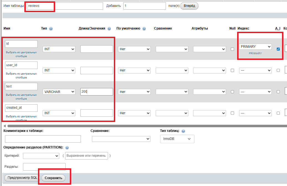Uncheck the A_I checkbox for id row
This screenshot has width=287, height=186.
click(278, 49)
